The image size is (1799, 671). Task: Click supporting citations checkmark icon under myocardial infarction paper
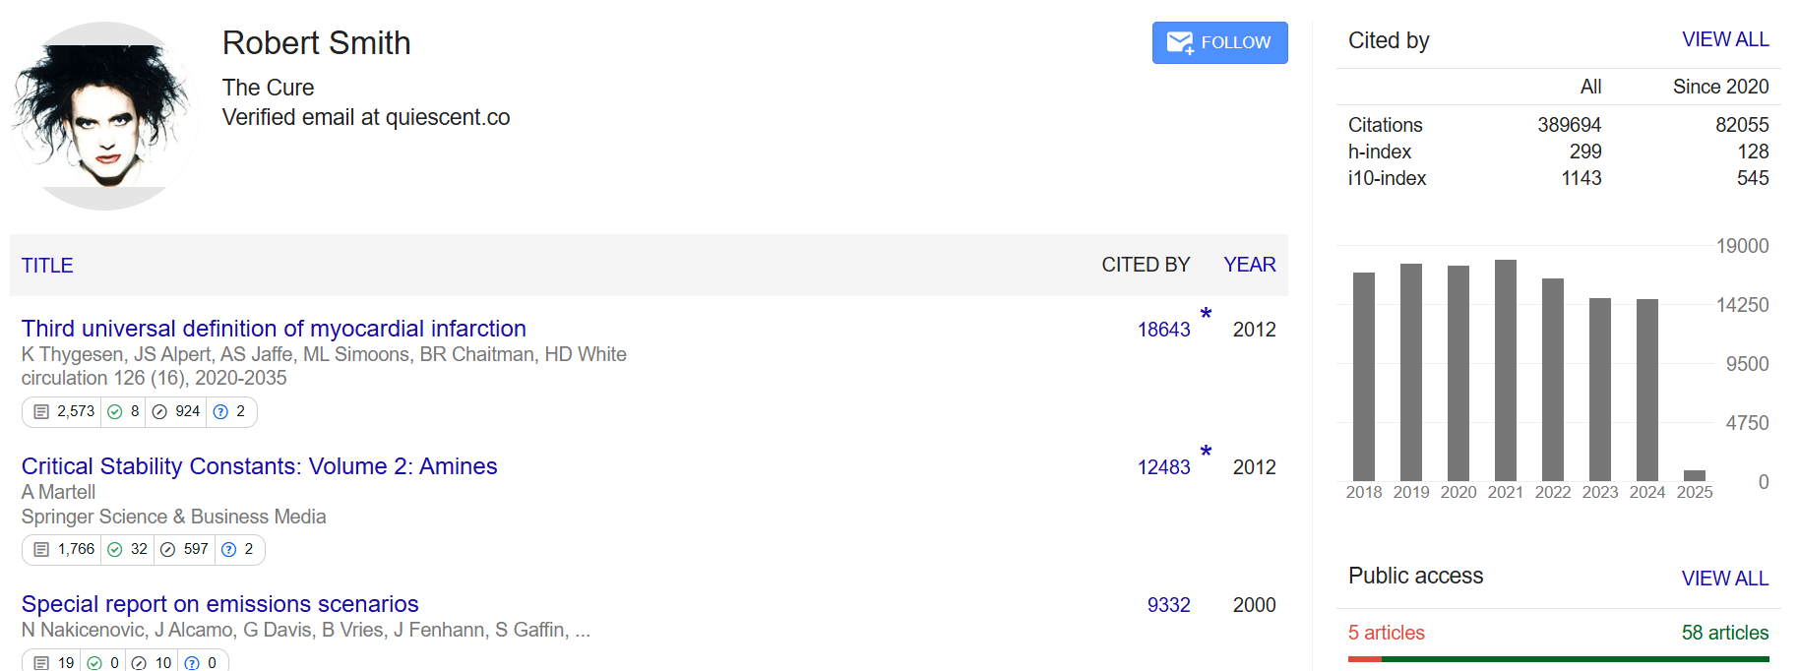pos(115,412)
